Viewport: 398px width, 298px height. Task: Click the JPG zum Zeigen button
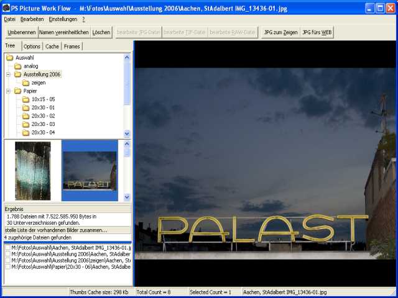pos(280,32)
